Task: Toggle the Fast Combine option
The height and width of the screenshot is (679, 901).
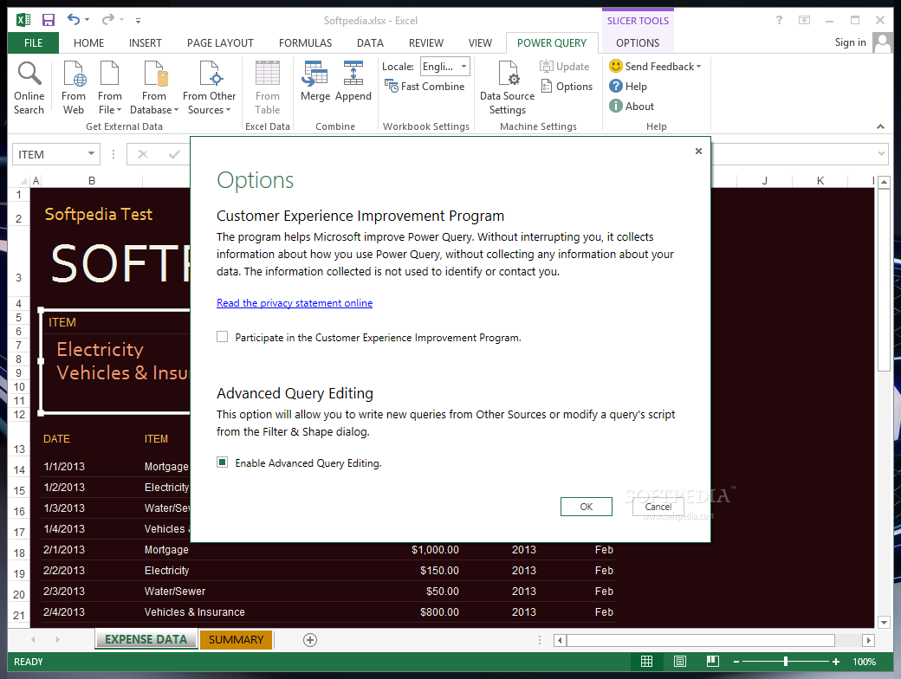Action: pos(425,86)
